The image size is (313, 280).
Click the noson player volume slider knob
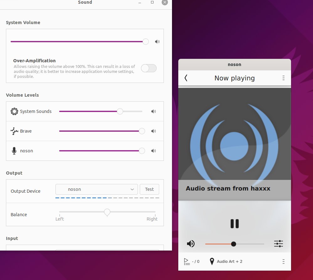[x=233, y=244]
